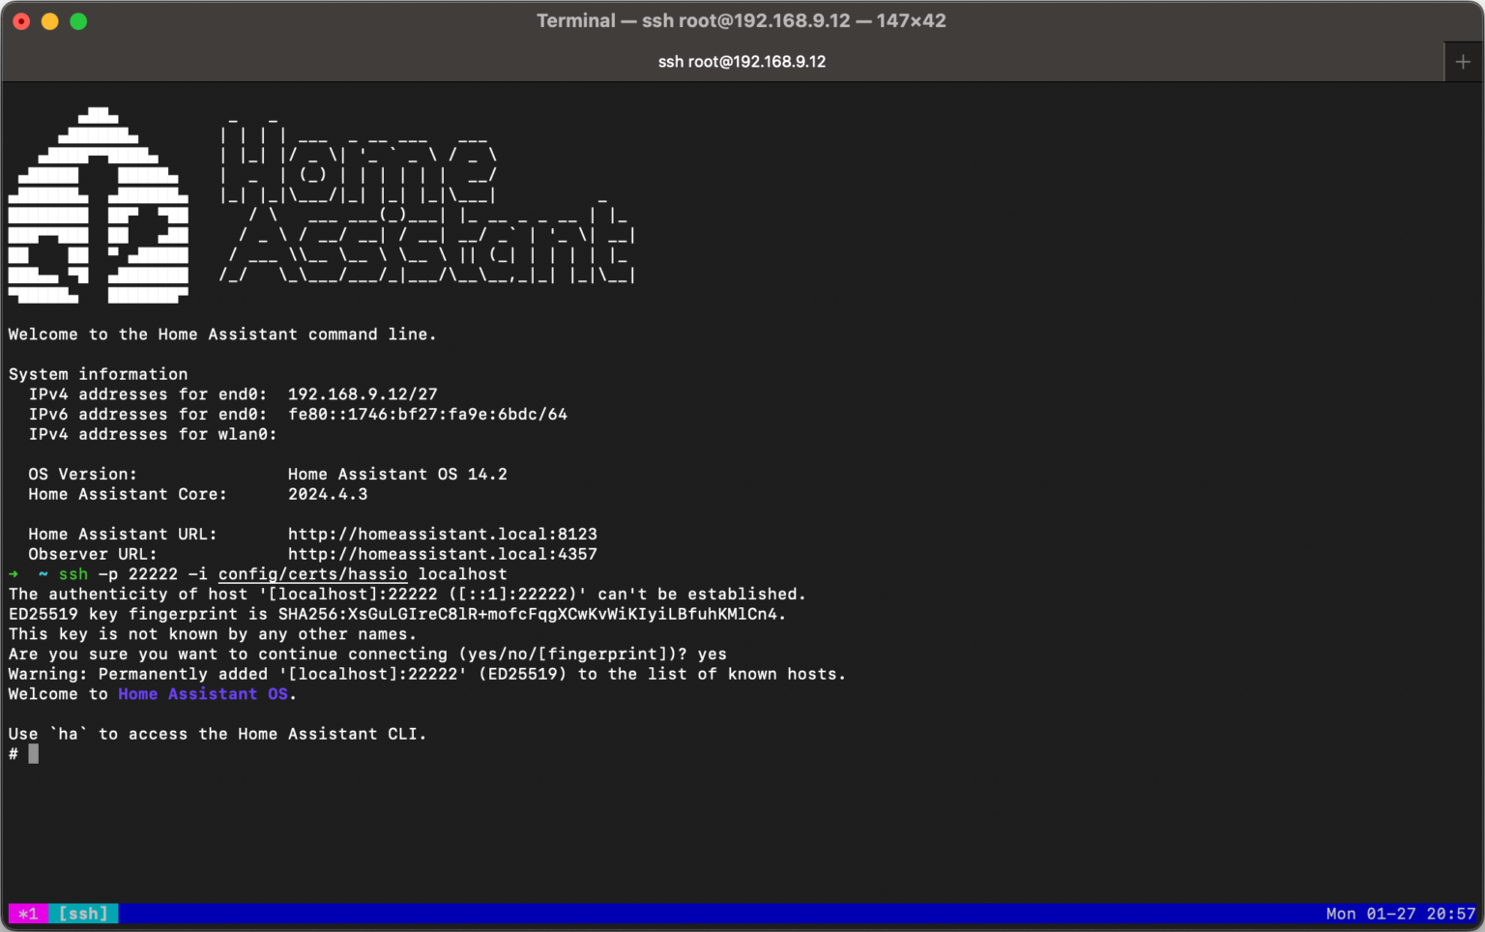Image resolution: width=1485 pixels, height=932 pixels.
Task: Click the Home Assistant OS colored text
Action: click(204, 693)
